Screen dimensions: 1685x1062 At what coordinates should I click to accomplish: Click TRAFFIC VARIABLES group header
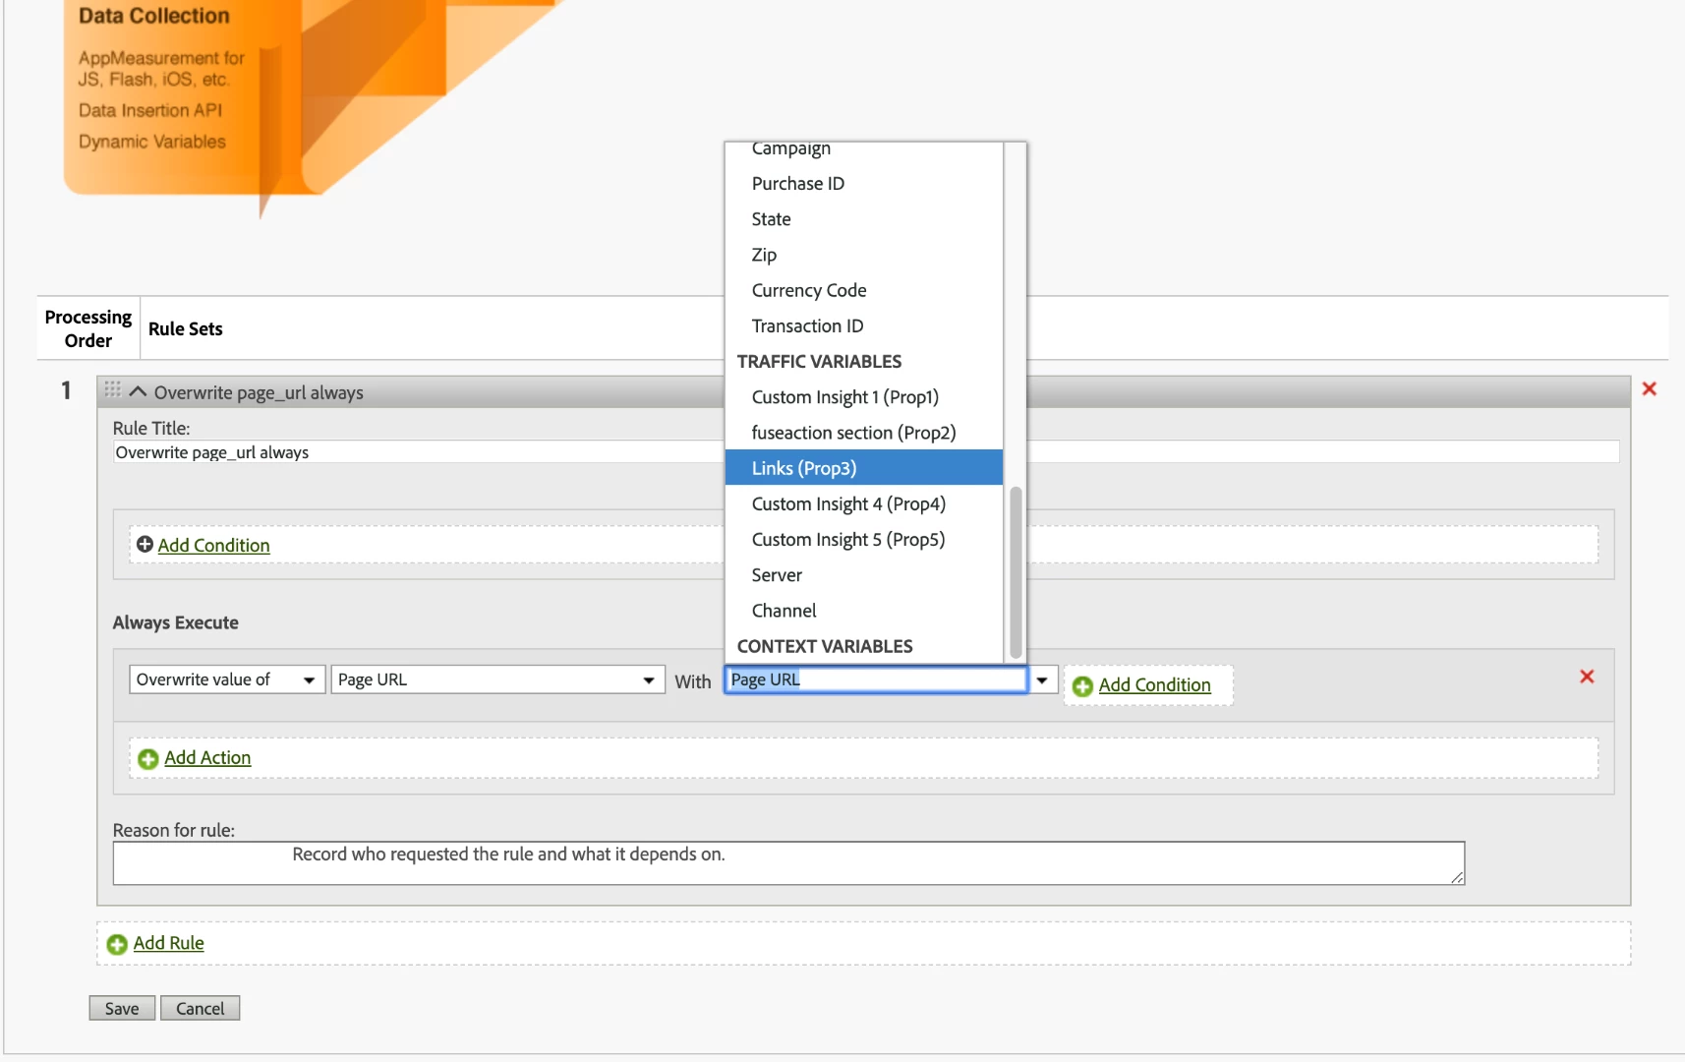819,362
